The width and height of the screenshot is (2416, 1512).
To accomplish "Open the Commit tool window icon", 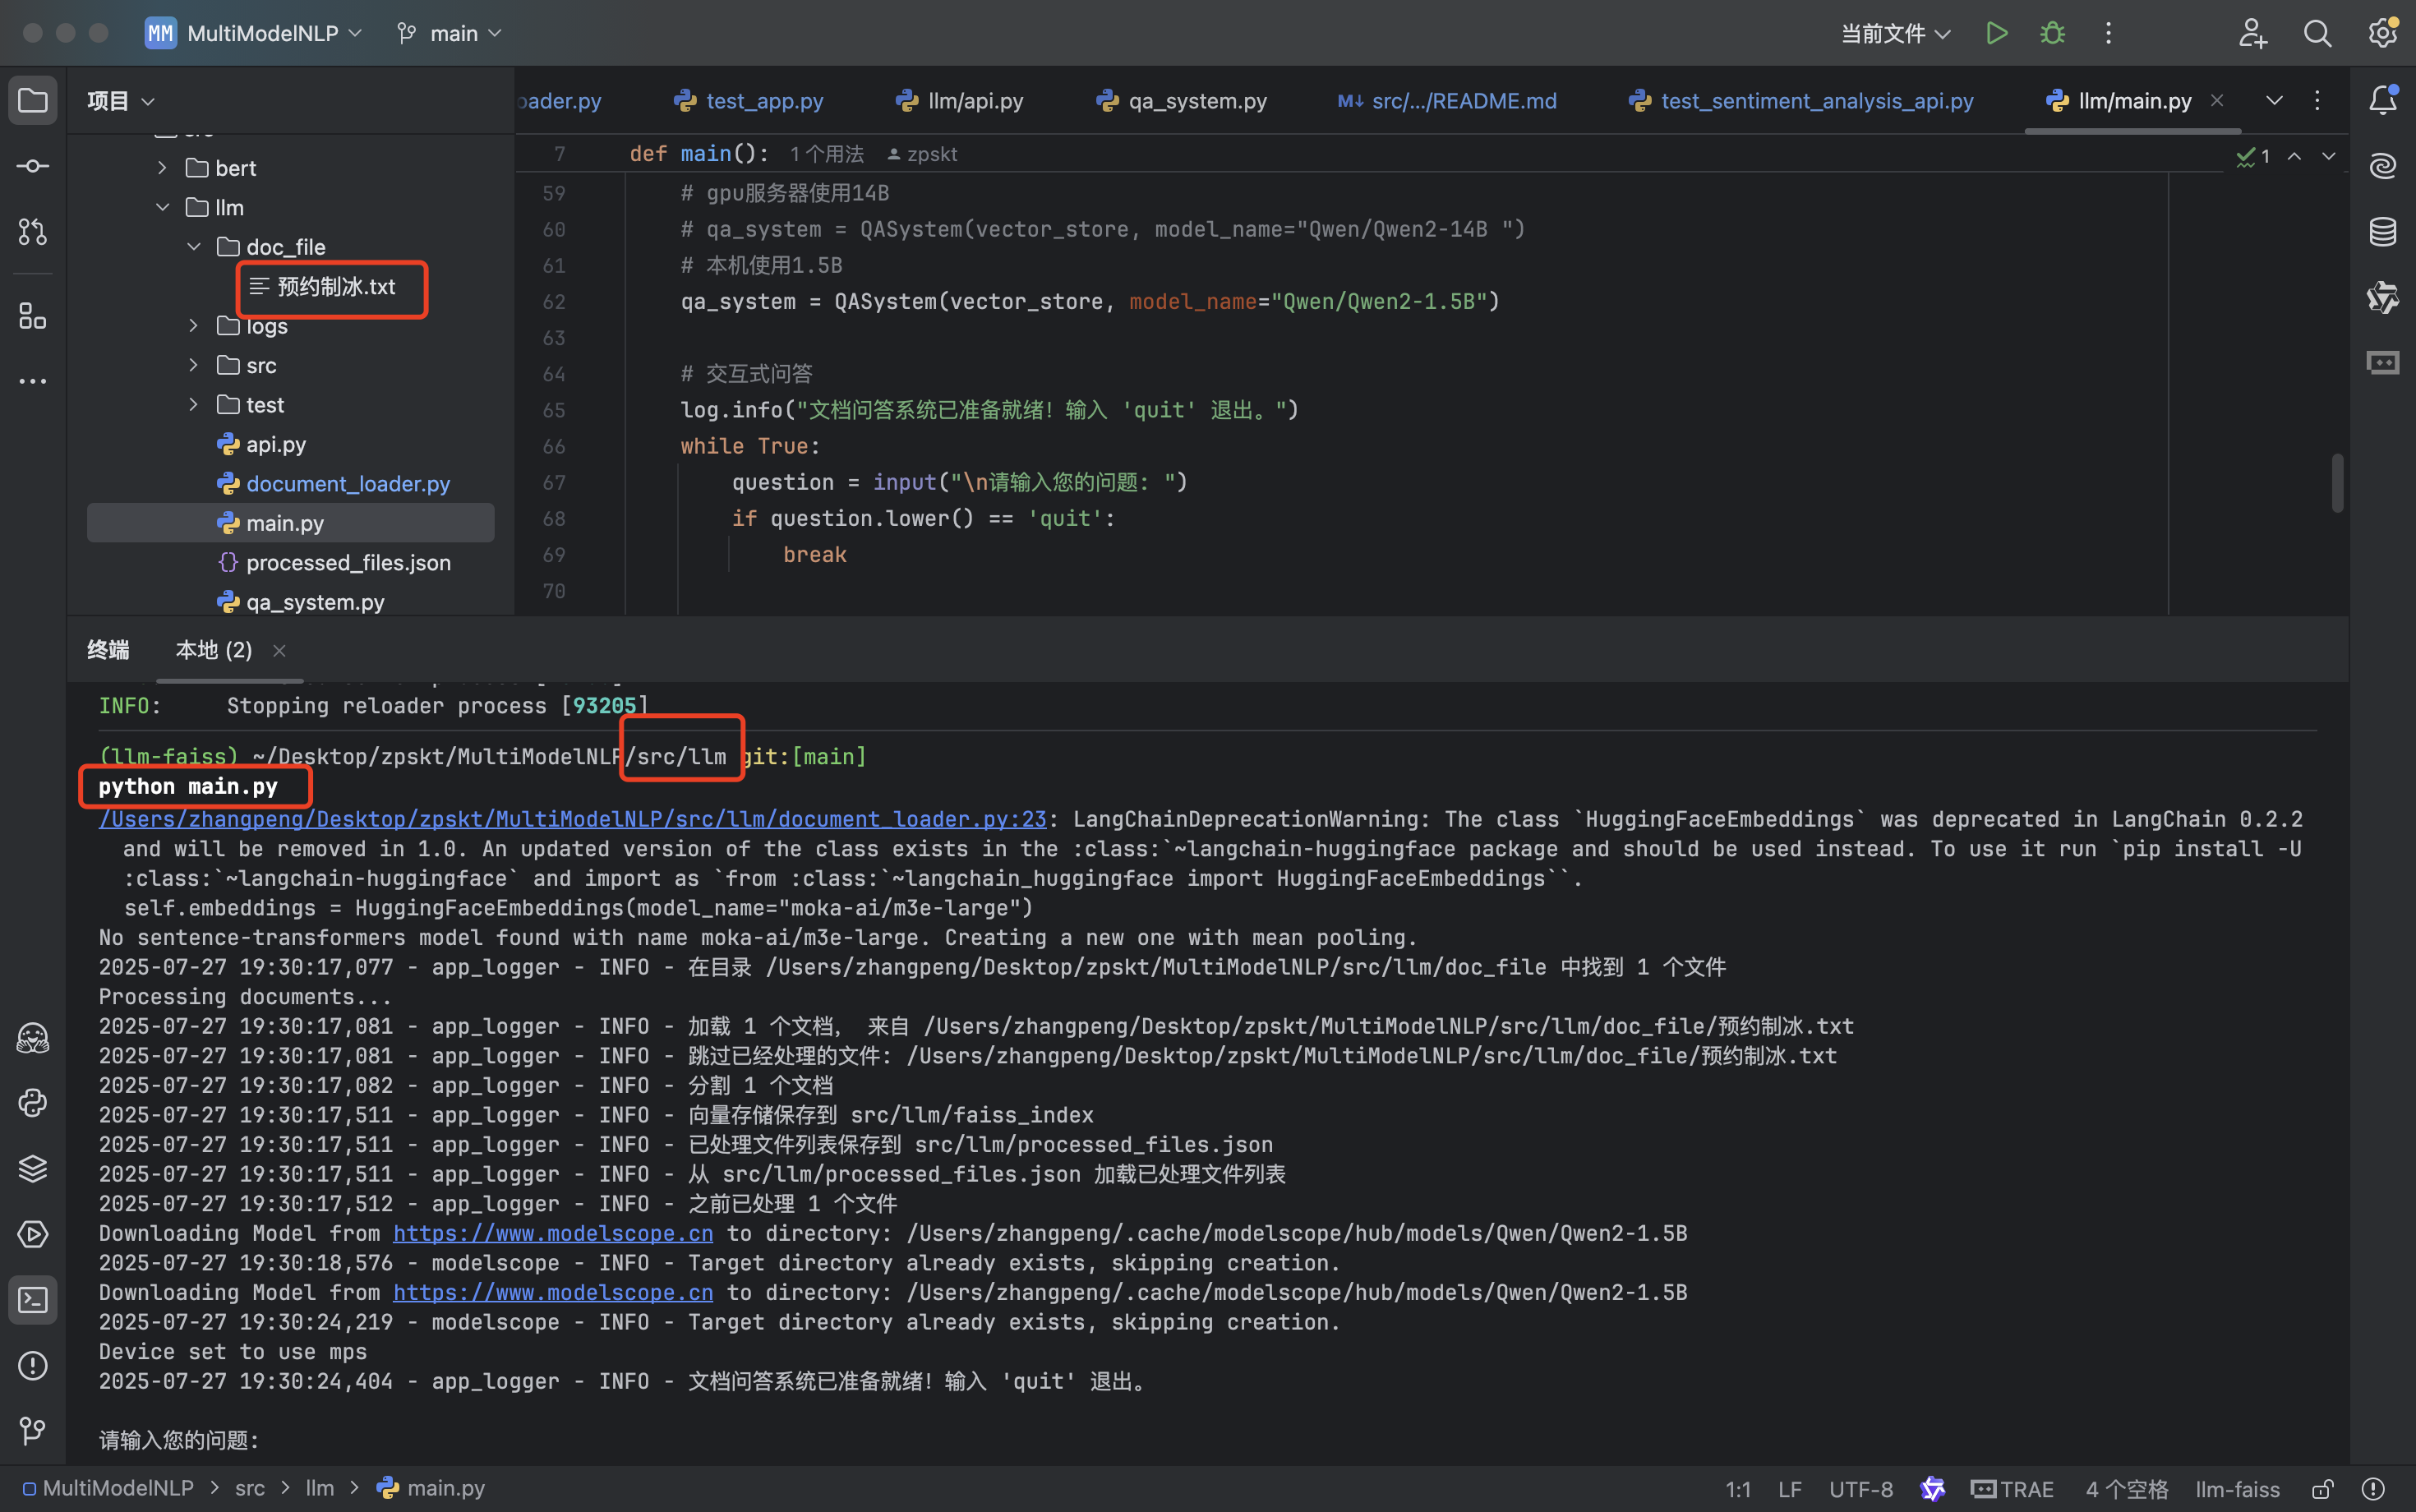I will (x=33, y=166).
